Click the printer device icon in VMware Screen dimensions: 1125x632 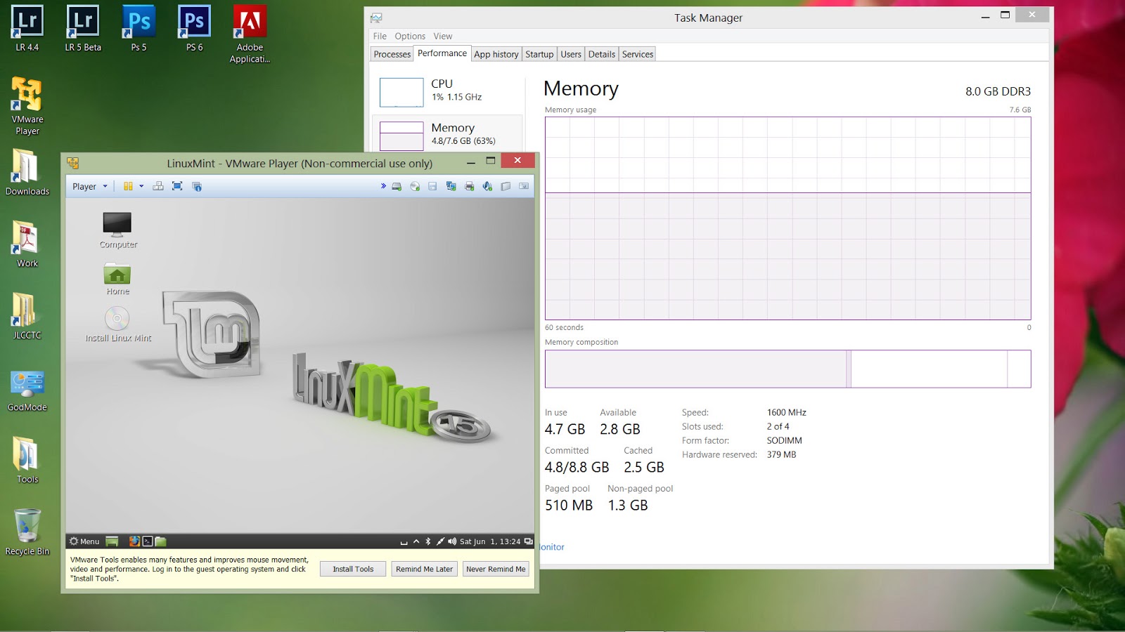[x=469, y=186]
